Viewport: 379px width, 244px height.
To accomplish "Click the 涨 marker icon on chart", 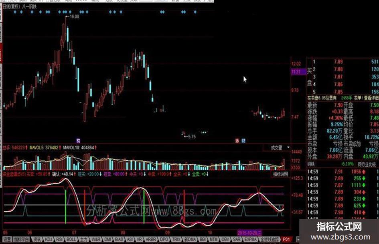I will tap(237, 141).
